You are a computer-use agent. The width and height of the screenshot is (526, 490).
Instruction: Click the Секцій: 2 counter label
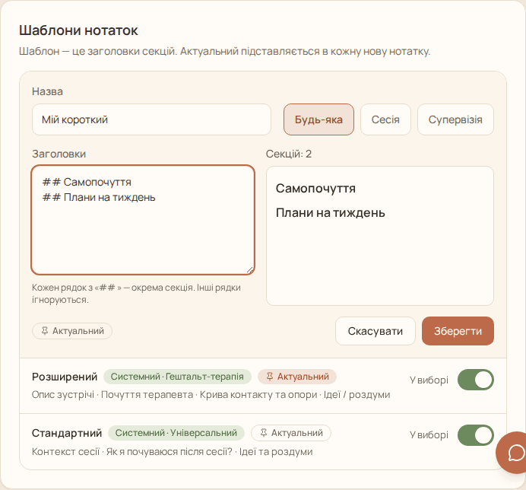pyautogui.click(x=289, y=154)
